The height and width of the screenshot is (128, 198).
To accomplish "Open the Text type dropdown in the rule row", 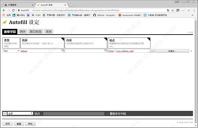I will [x=11, y=51].
